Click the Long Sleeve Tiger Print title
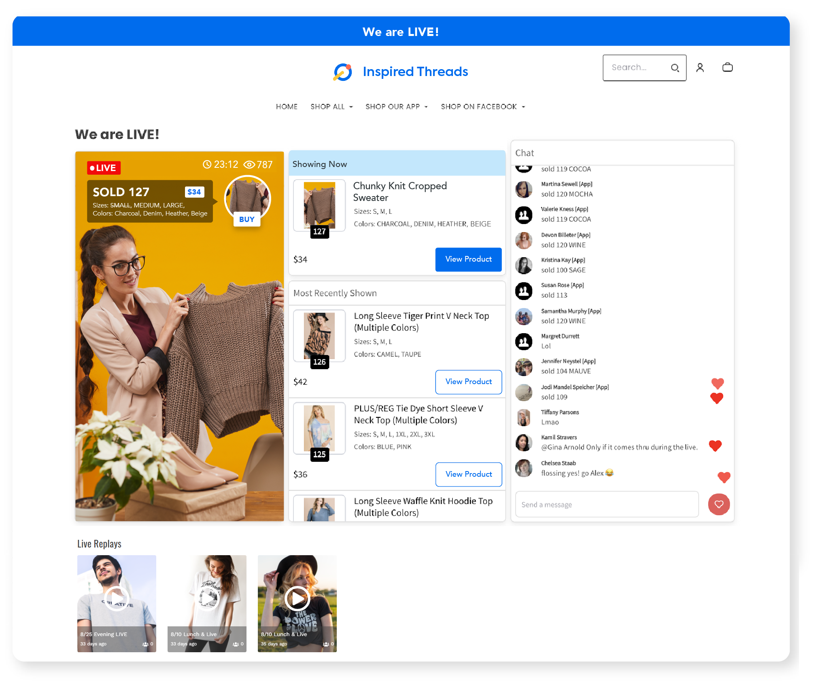The width and height of the screenshot is (816, 687). 421,321
